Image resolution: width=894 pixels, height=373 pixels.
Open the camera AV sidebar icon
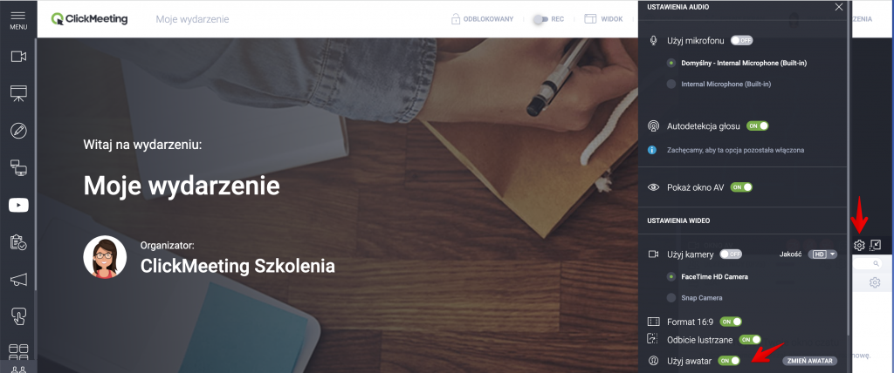tap(19, 57)
